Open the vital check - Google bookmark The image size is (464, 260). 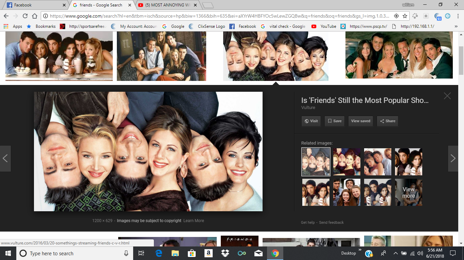283,26
